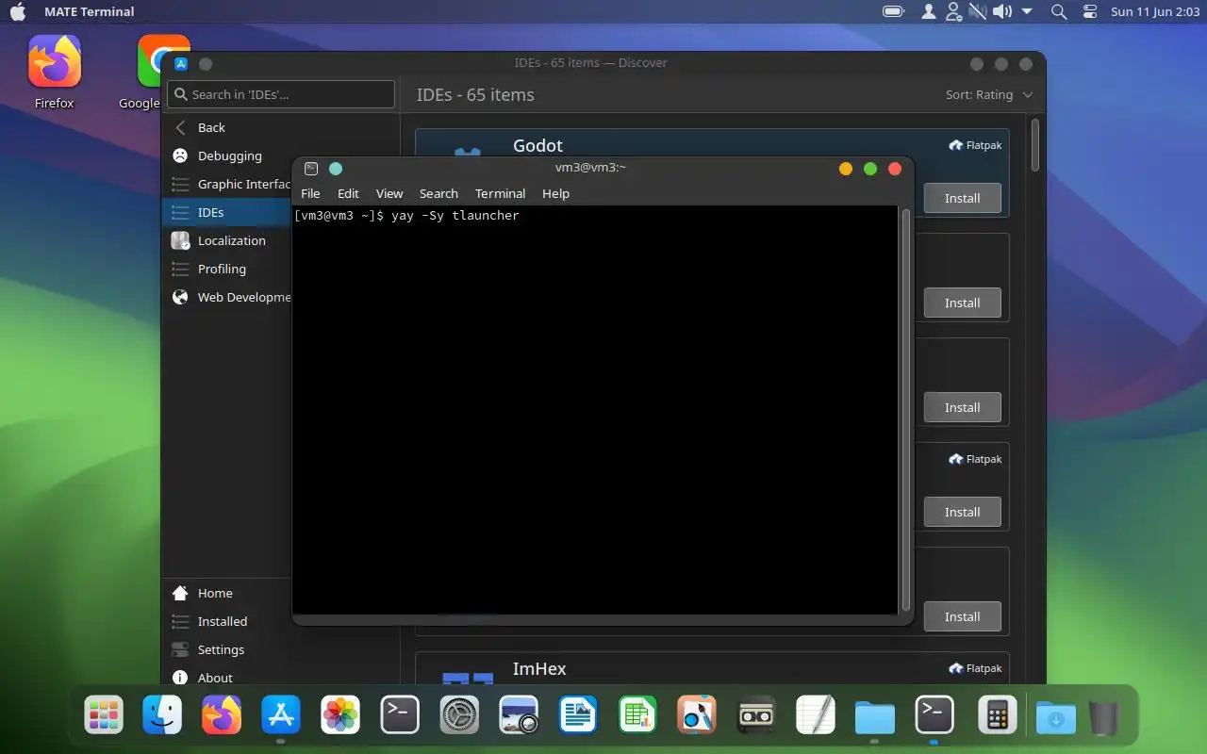Focus the Search in 'IDEs' field
Screen dimensions: 1207x754
click(281, 94)
